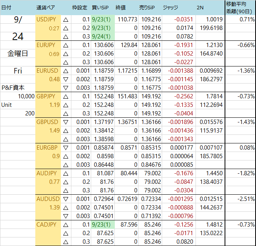Click the up triangle in USDJPY 0.1 row
This screenshot has width=256, height=246.
pos(66,20)
